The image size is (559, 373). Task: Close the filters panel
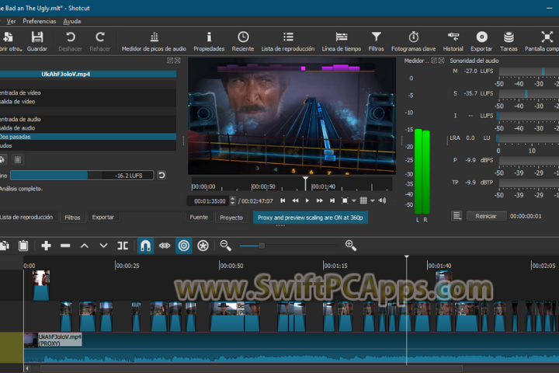[178, 61]
